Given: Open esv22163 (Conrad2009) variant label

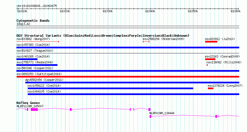Looking at the screenshot, I should pos(222,56).
